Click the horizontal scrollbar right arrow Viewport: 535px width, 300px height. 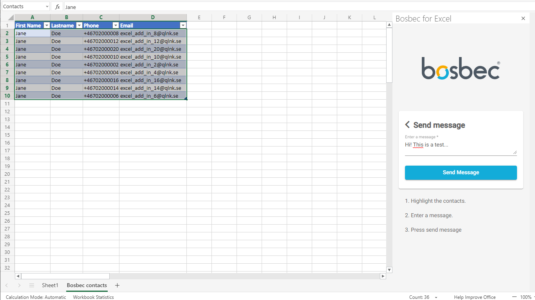[x=383, y=276]
